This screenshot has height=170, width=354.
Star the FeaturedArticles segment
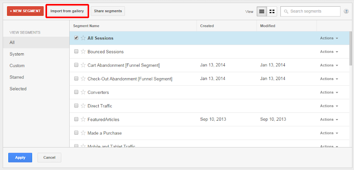click(x=83, y=120)
